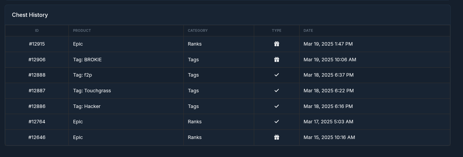Click the Type column header
This screenshot has width=463, height=157.
coord(276,31)
